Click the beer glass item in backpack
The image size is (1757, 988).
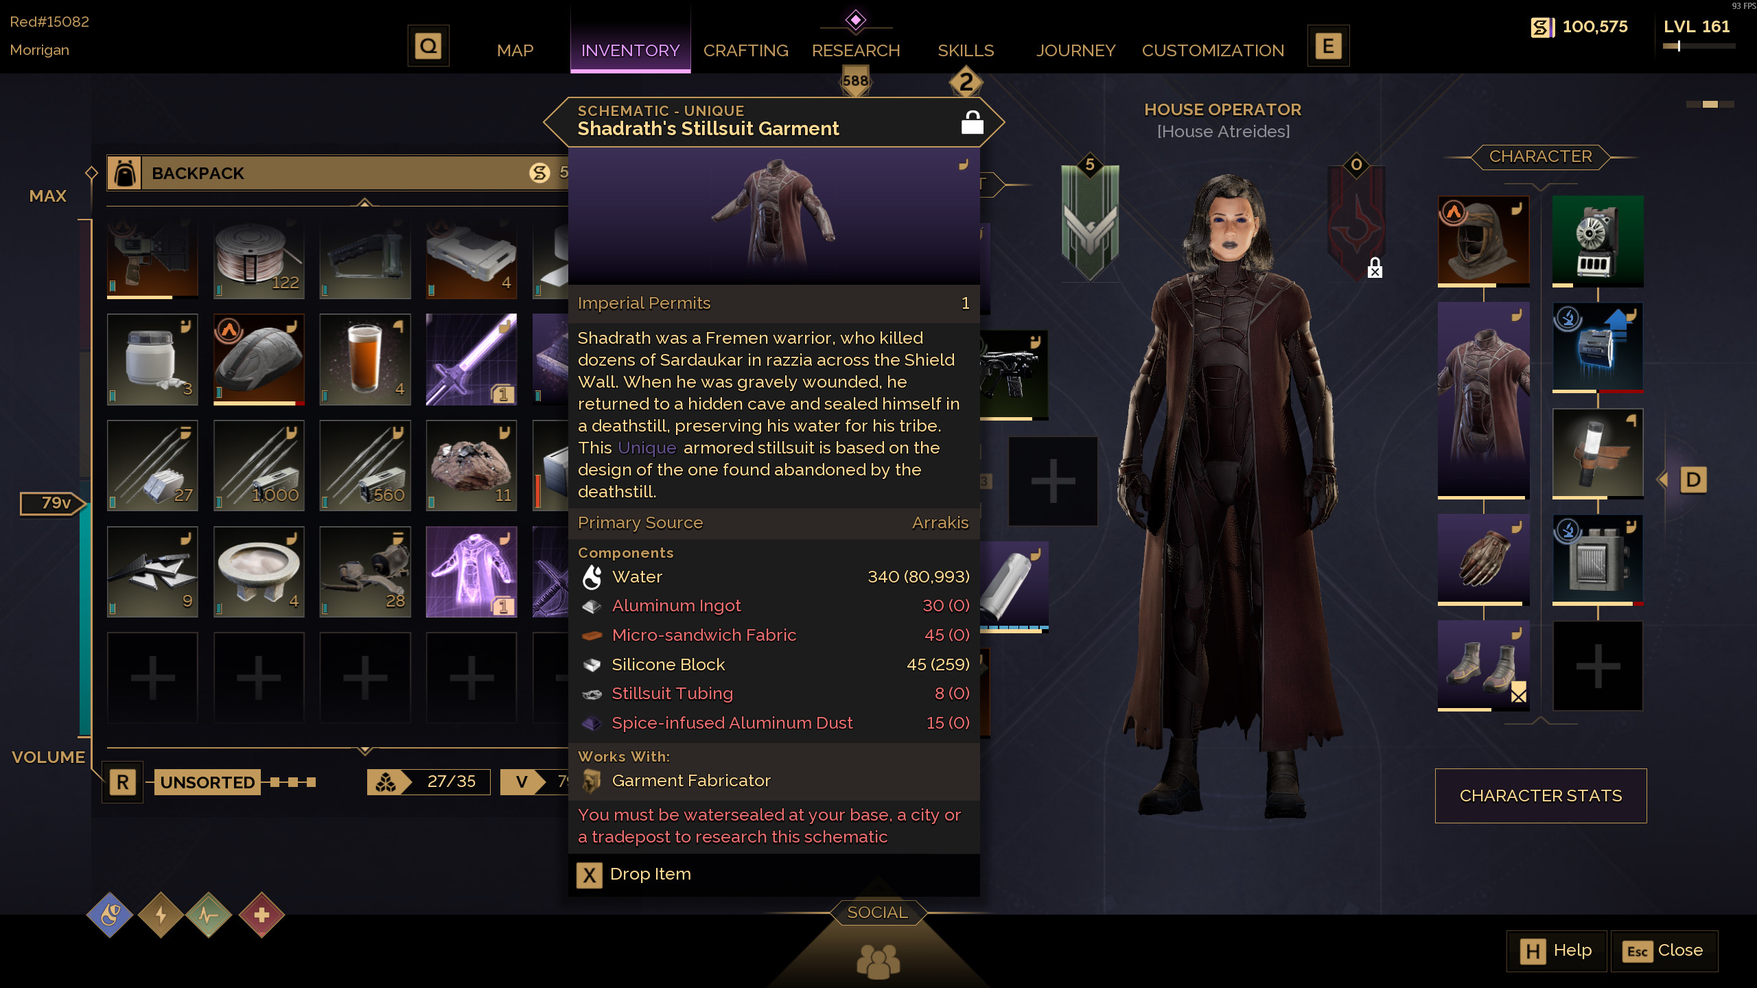(365, 360)
